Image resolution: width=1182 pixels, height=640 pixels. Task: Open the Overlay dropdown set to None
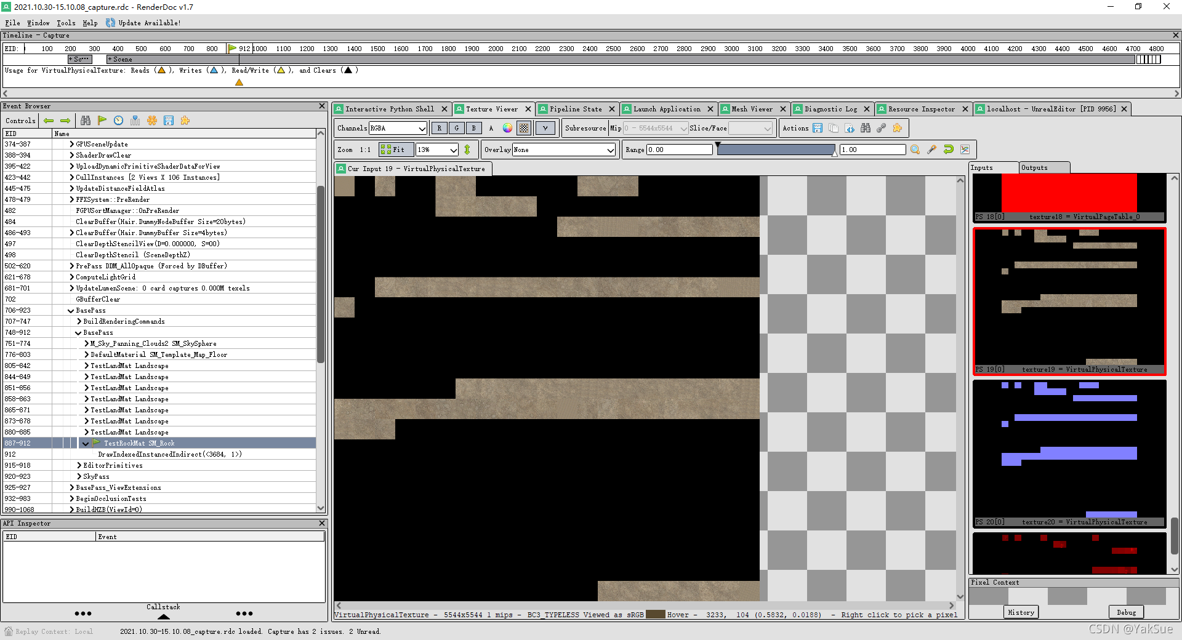click(x=563, y=150)
